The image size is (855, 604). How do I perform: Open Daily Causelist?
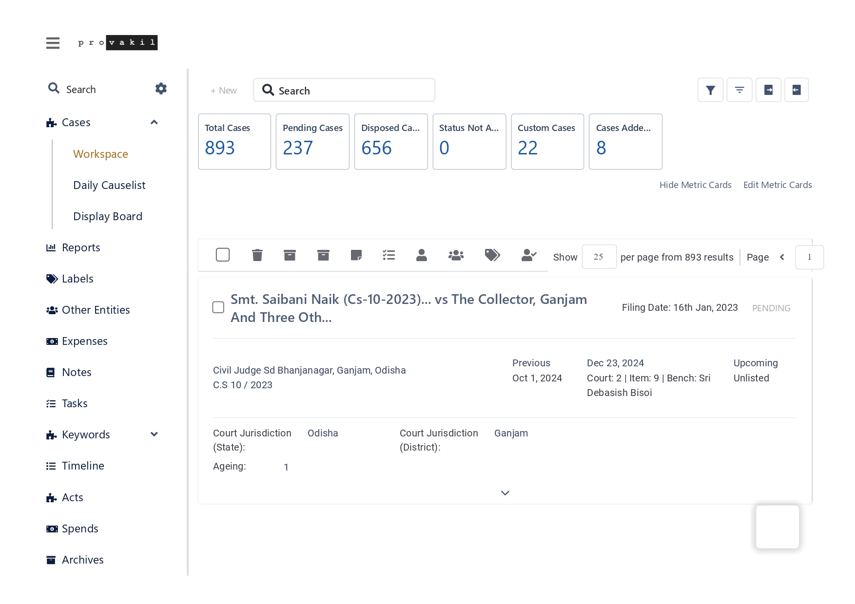coord(109,185)
